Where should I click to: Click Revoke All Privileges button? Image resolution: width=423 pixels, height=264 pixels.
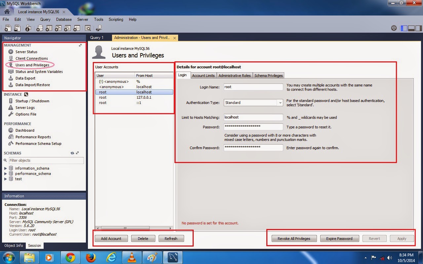point(294,239)
